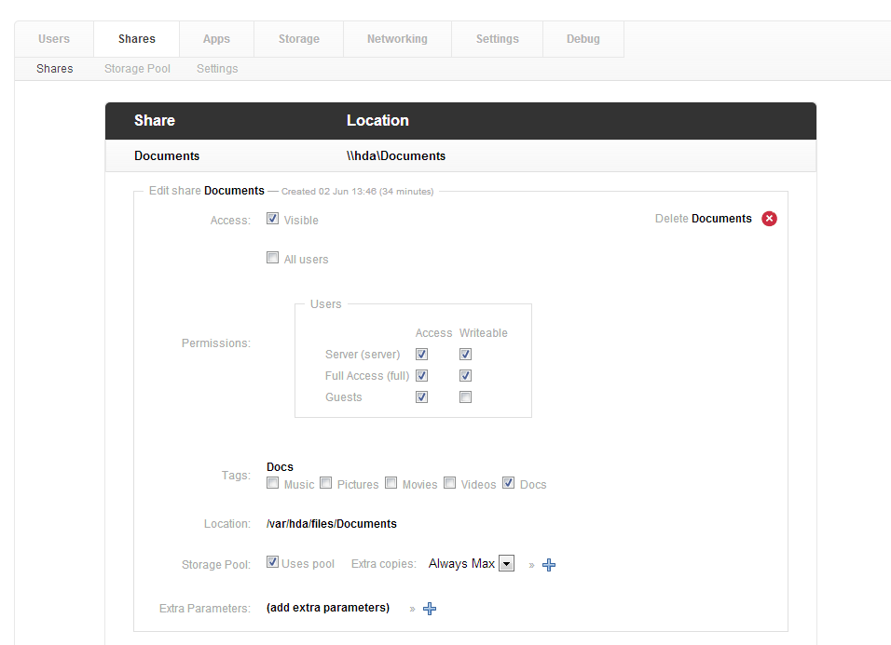The image size is (891, 645).
Task: Click the /var/hda/files/Documents location text
Action: [331, 524]
